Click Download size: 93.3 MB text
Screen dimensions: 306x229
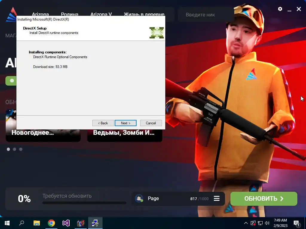tap(50, 67)
